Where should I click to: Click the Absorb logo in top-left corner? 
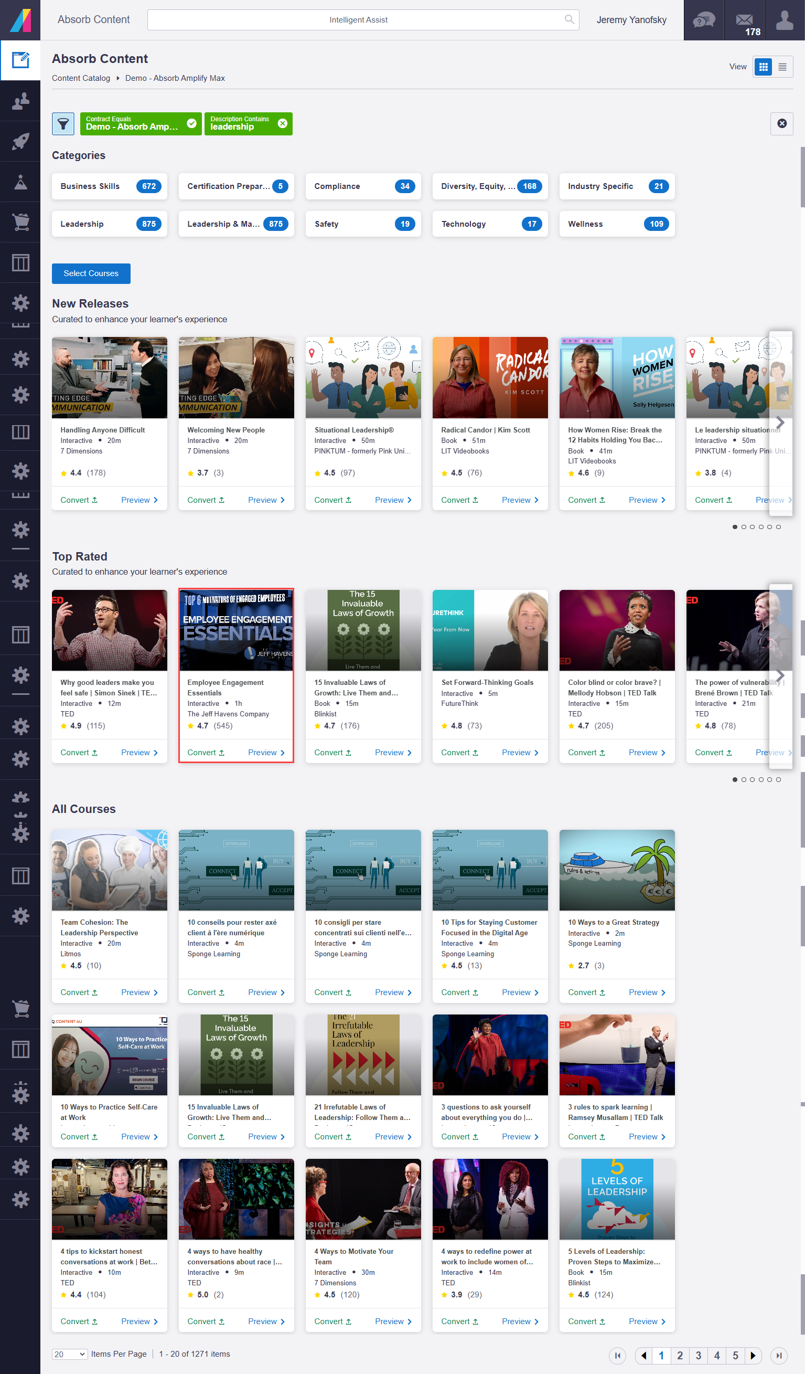20,20
